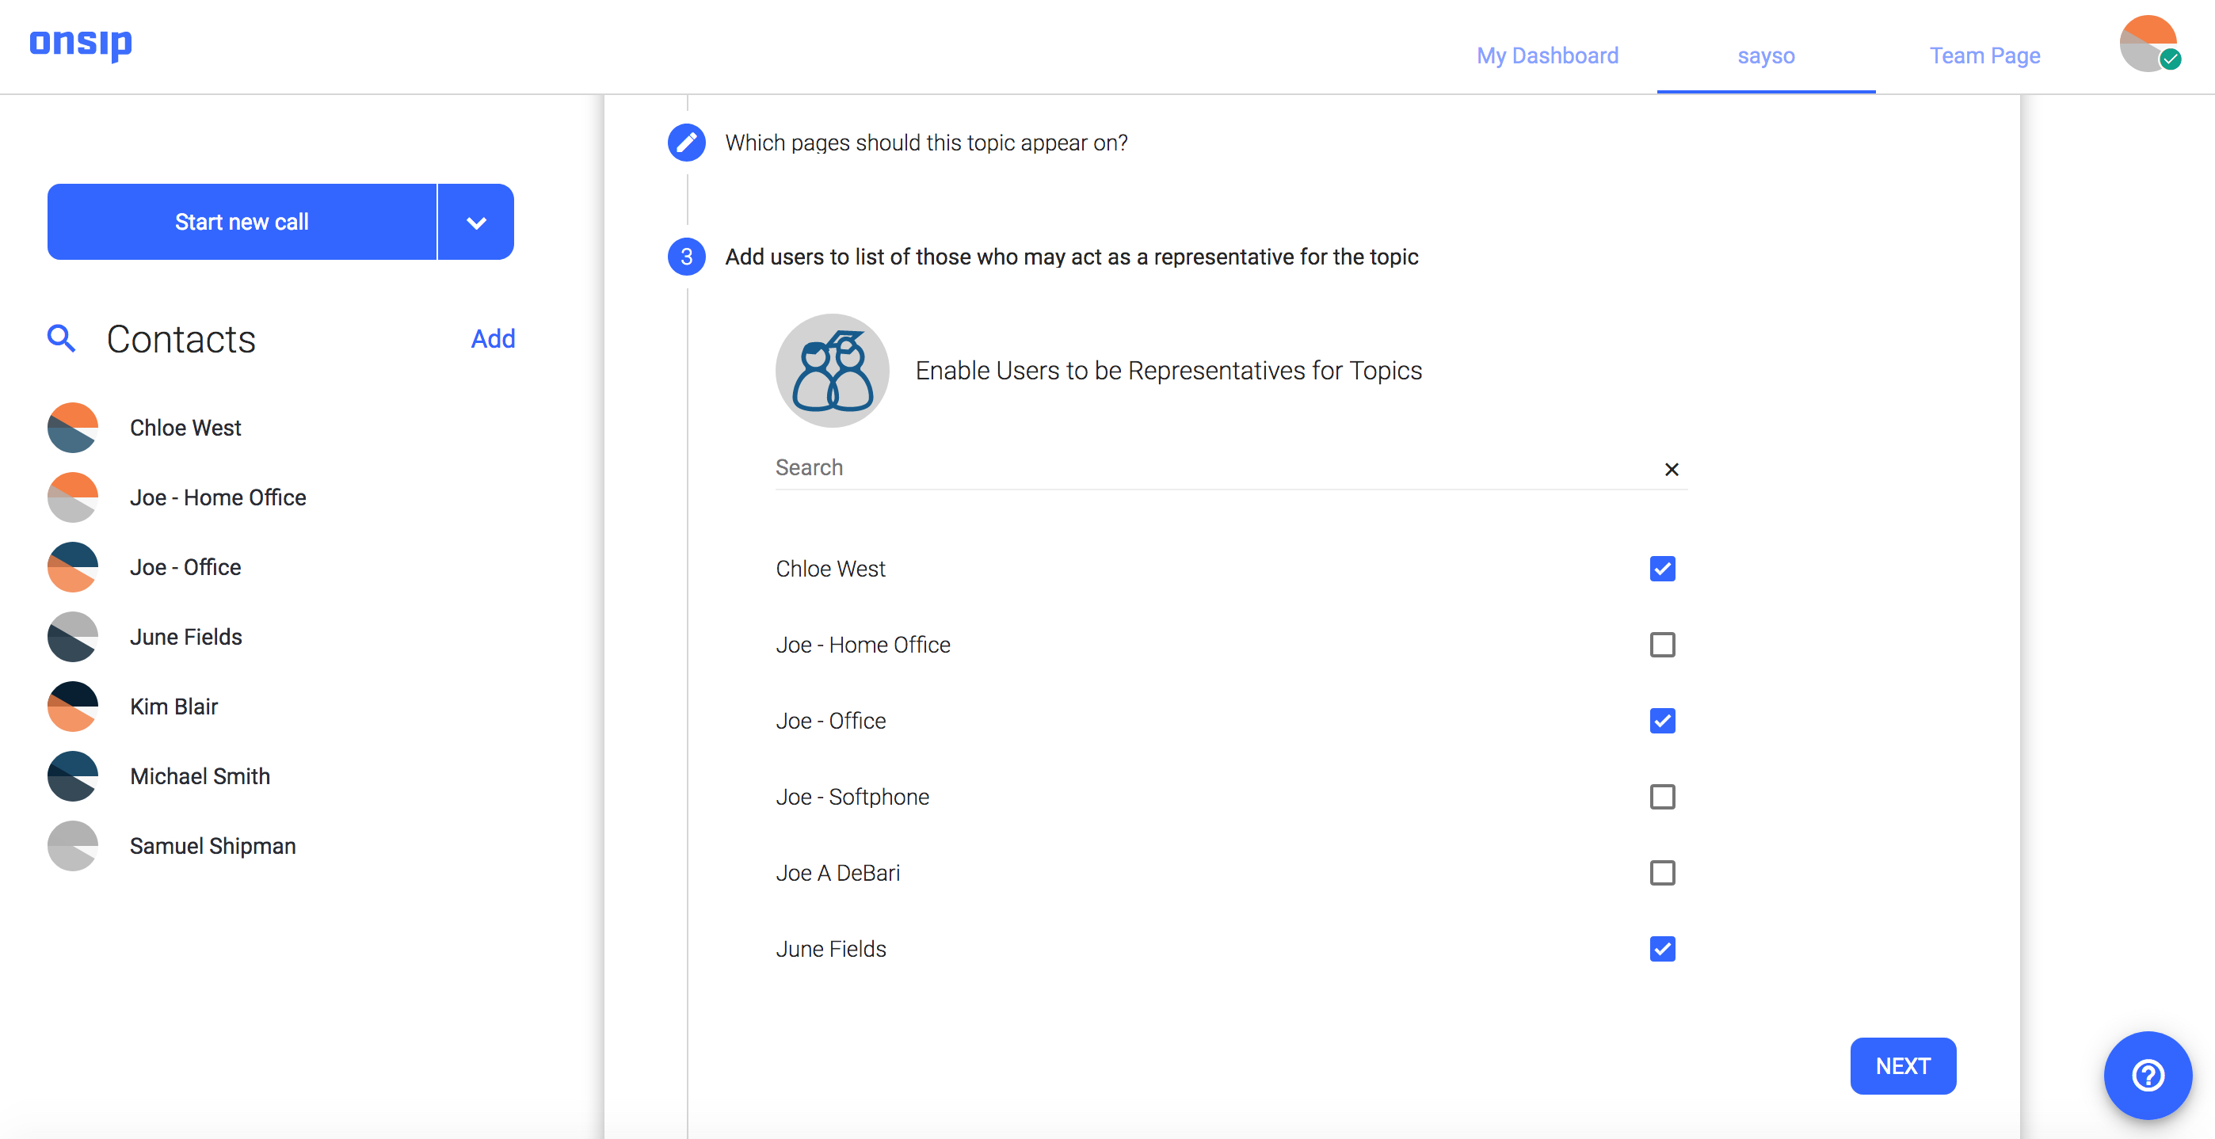Check the Joe - Home Office checkbox
Image resolution: width=2215 pixels, height=1139 pixels.
(1662, 645)
